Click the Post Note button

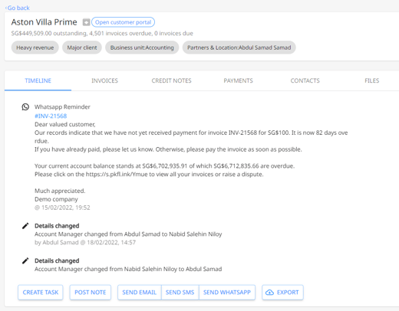91,293
